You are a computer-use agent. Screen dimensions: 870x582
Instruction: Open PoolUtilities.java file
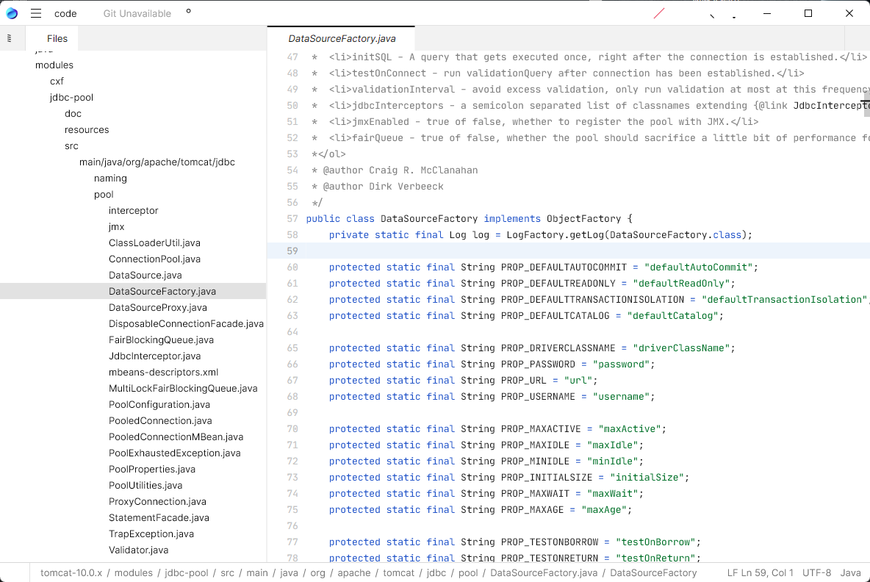coord(145,485)
